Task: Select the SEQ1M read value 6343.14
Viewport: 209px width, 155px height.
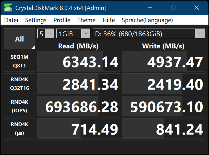Action: click(79, 61)
